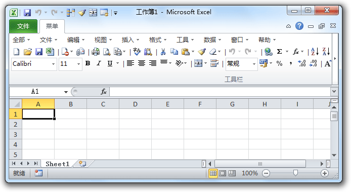Click the document icon with red restriction sign
This screenshot has width=351, height=192.
[65, 52]
